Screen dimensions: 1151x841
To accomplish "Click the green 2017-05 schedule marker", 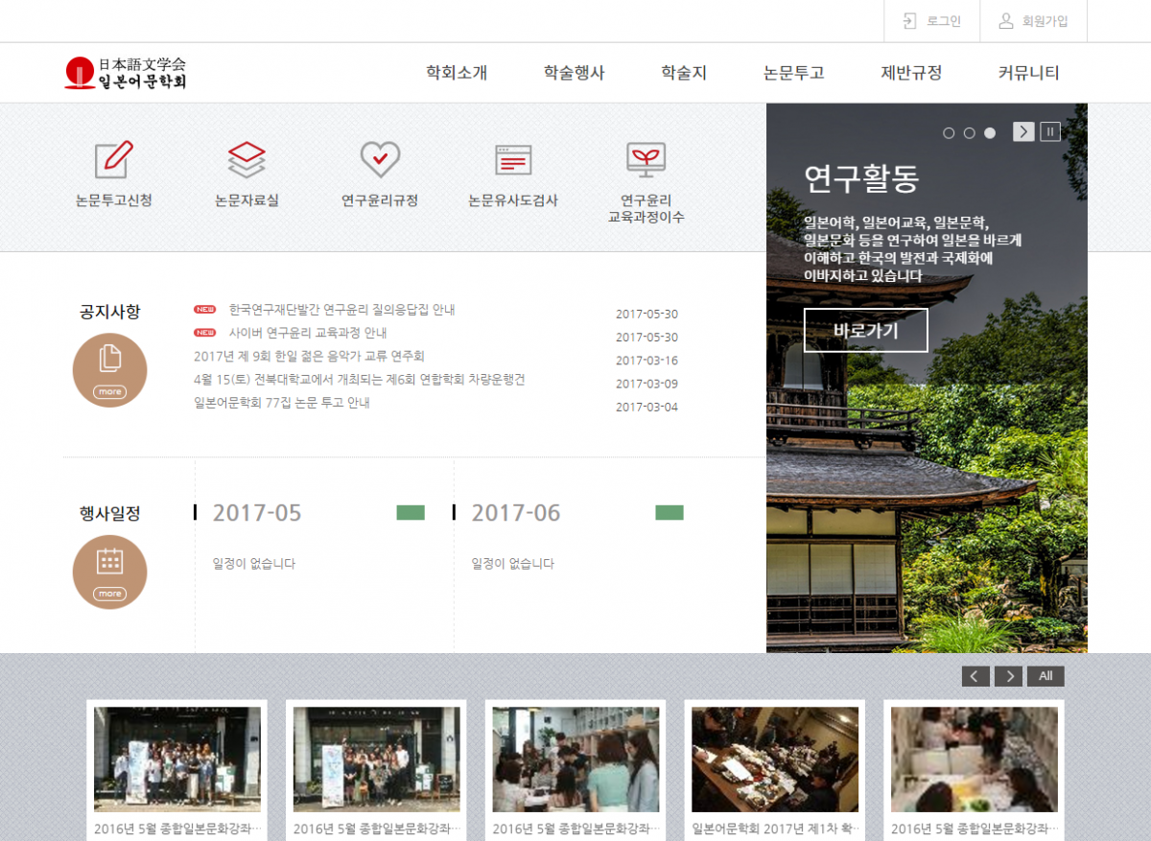I will (x=411, y=513).
